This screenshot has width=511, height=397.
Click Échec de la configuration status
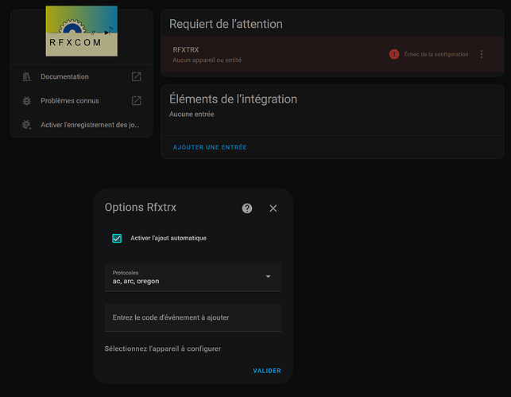pyautogui.click(x=436, y=54)
